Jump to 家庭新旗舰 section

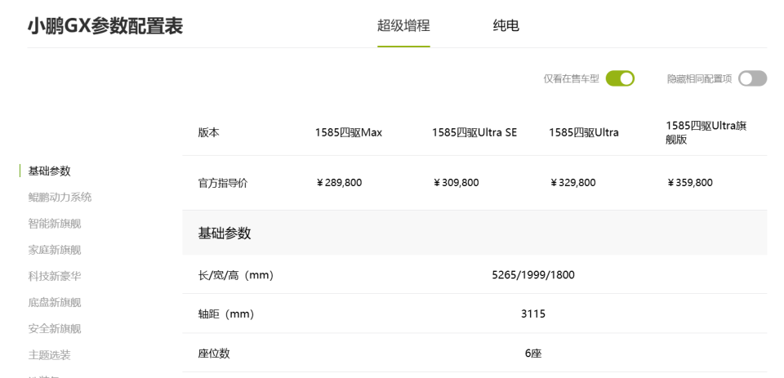coord(55,250)
